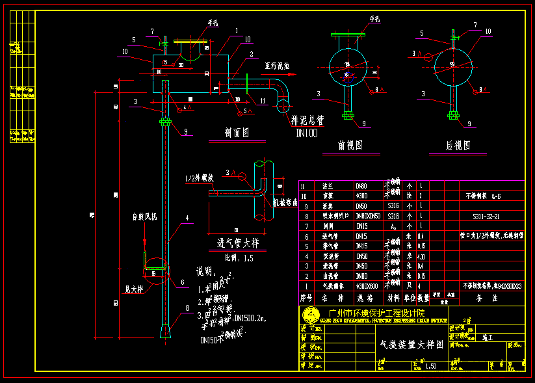Click the 至污泥池 flow direction label
535x383 pixels.
click(277, 66)
